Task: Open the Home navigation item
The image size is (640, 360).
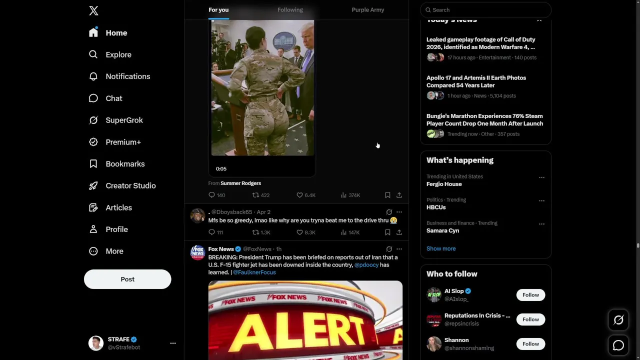Action: click(108, 32)
